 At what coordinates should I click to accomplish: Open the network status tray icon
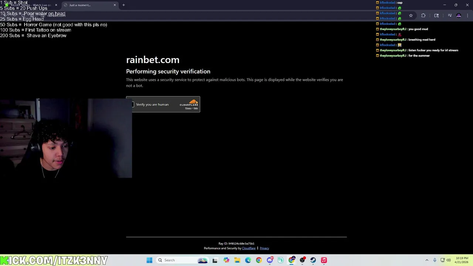[442, 260]
